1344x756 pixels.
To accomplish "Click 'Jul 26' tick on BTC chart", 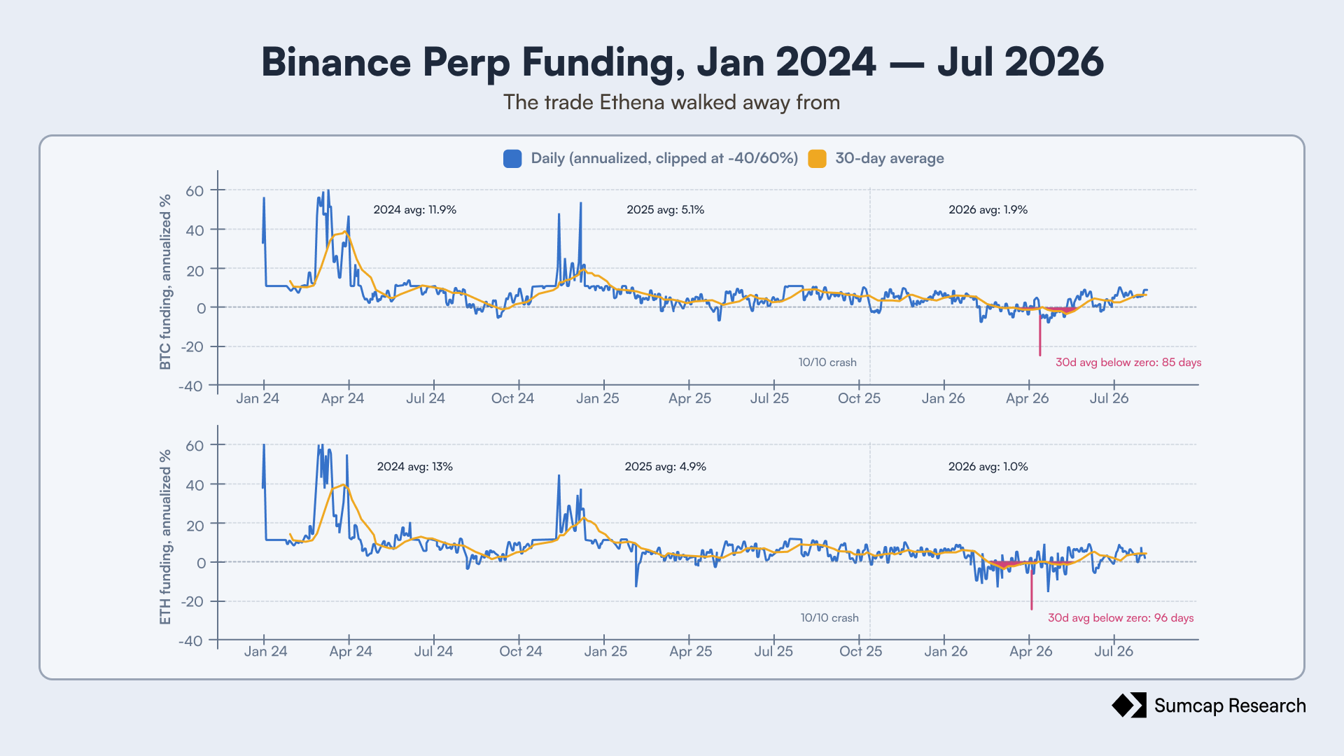I will point(1109,398).
